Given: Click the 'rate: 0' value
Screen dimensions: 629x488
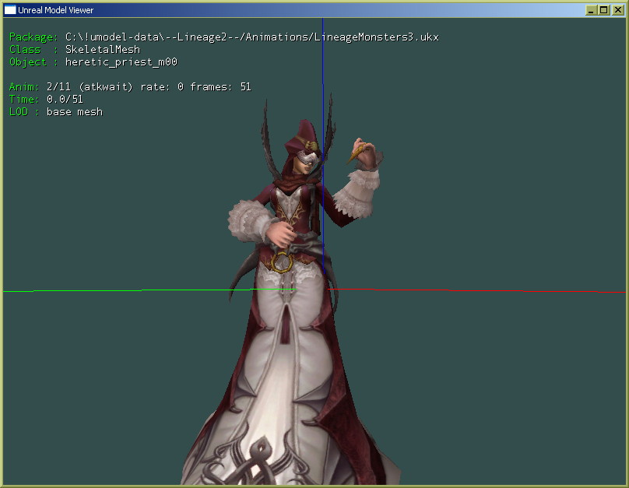Looking at the screenshot, I should click(162, 87).
